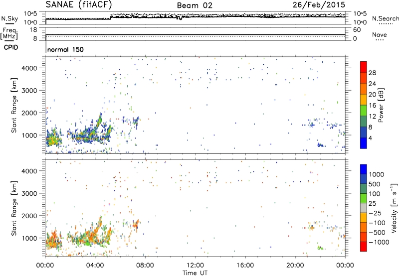The width and height of the screenshot is (399, 276).
Task: Click the SANAE (fitACF) title text
Action: point(79,4)
